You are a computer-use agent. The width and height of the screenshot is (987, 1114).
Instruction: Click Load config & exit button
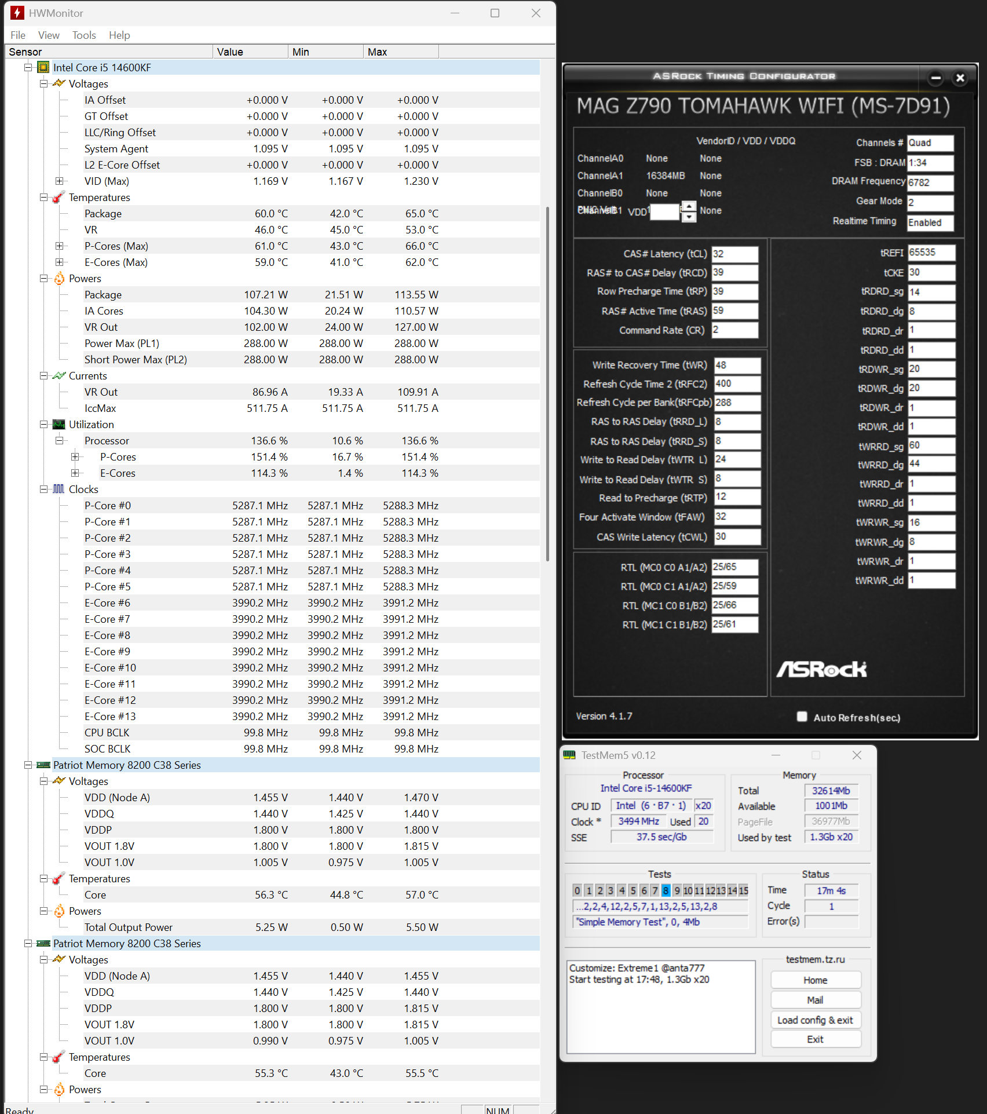click(816, 1020)
